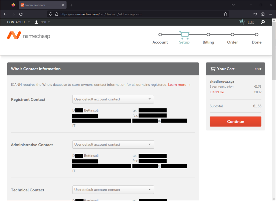This screenshot has height=201, width=276.
Task: Open the Save to Pocket icon
Action: [x=255, y=14]
